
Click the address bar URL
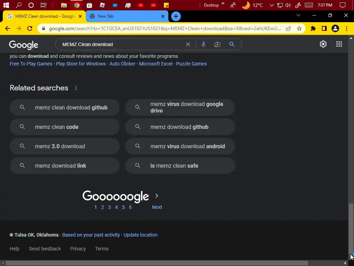pyautogui.click(x=165, y=28)
